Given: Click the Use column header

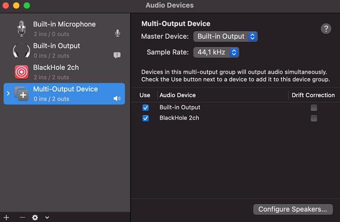Looking at the screenshot, I should click(145, 95).
